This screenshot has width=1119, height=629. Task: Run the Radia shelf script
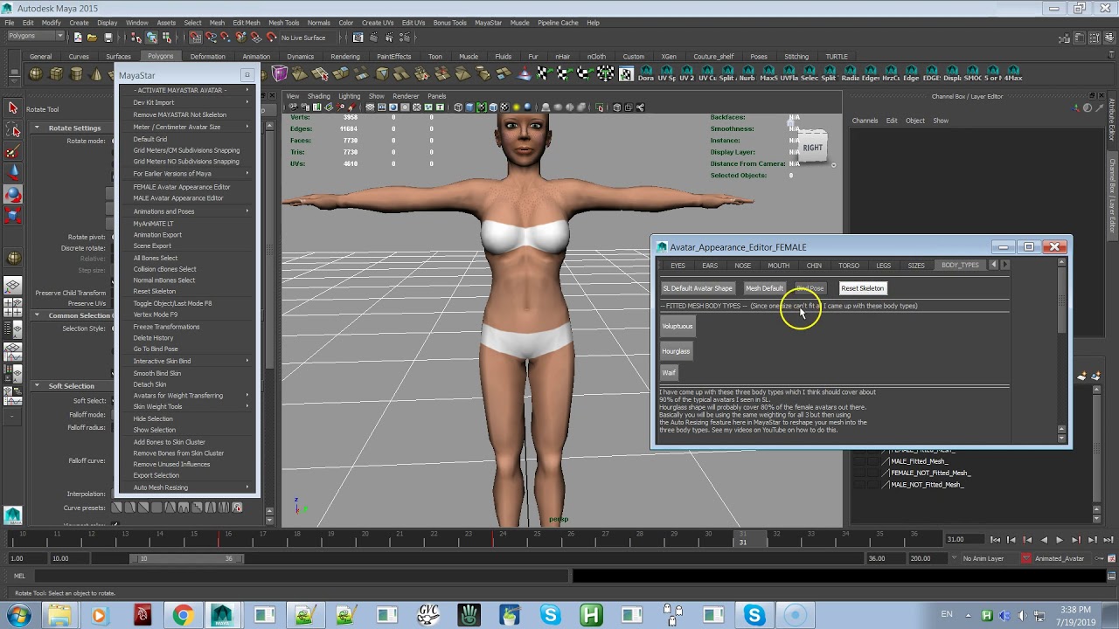[850, 74]
